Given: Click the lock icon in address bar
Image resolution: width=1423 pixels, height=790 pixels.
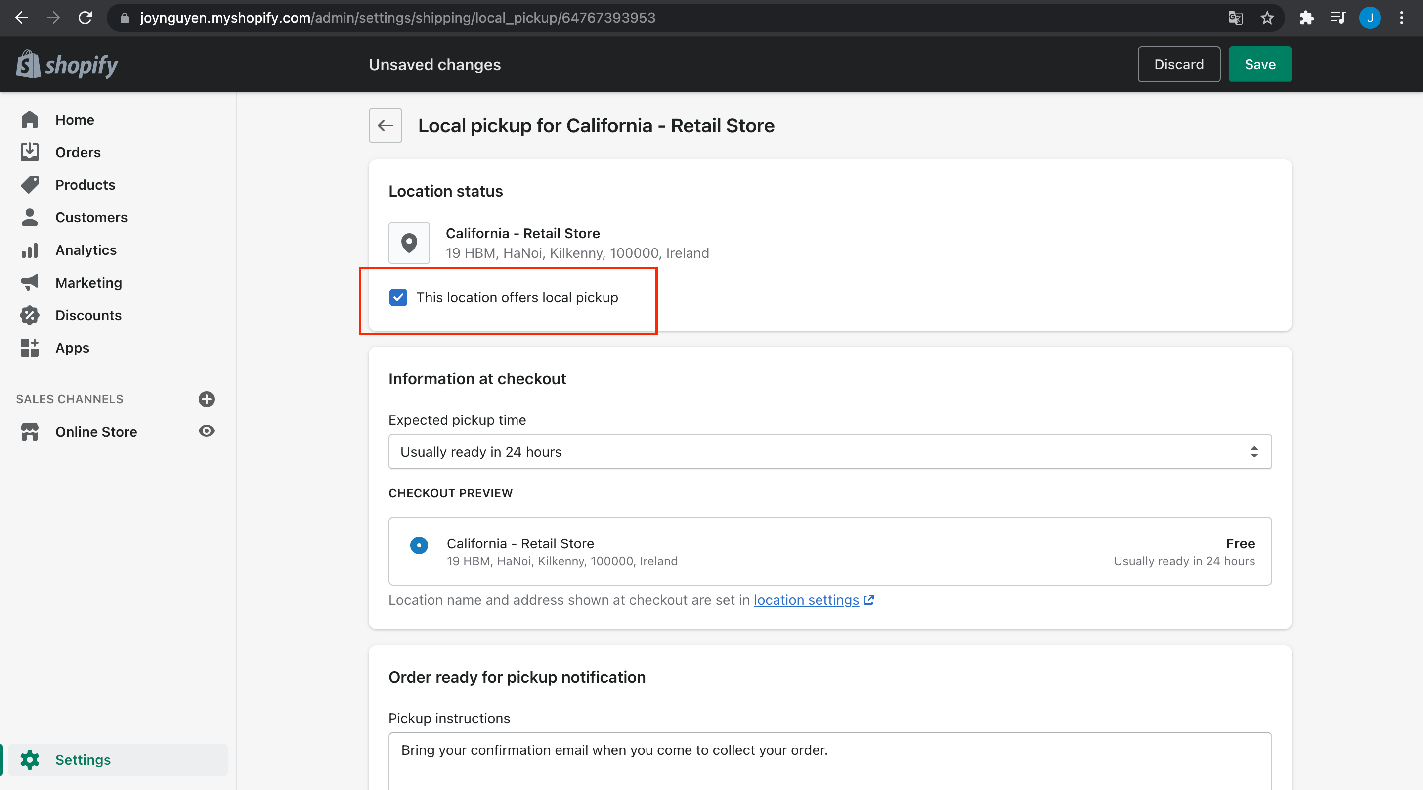Looking at the screenshot, I should pyautogui.click(x=124, y=18).
